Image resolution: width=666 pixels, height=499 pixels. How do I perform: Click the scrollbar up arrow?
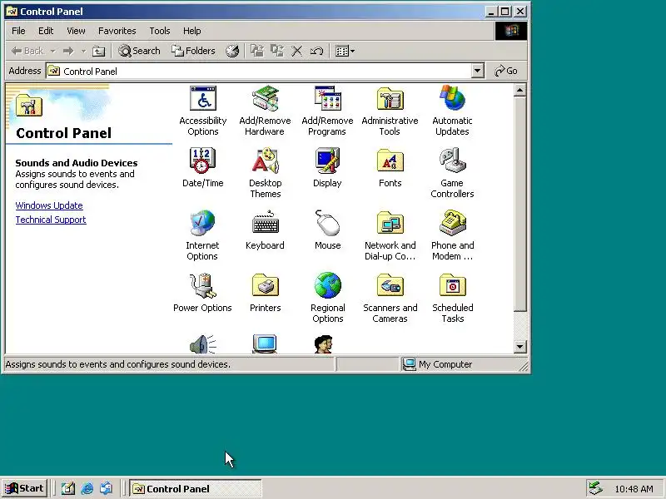coord(519,90)
